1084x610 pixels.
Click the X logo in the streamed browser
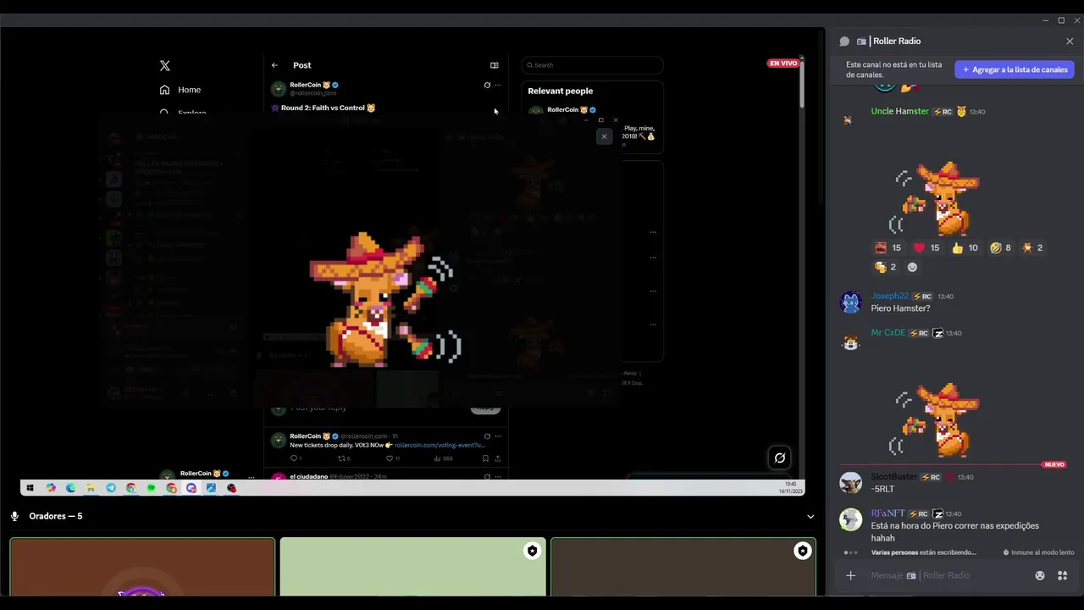165,65
